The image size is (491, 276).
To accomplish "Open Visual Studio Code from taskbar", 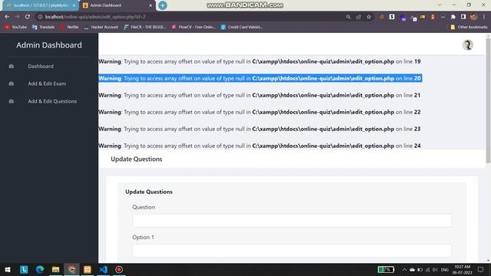I will click(x=104, y=269).
